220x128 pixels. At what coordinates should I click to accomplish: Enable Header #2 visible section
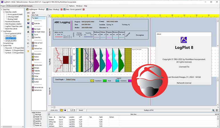point(34,119)
